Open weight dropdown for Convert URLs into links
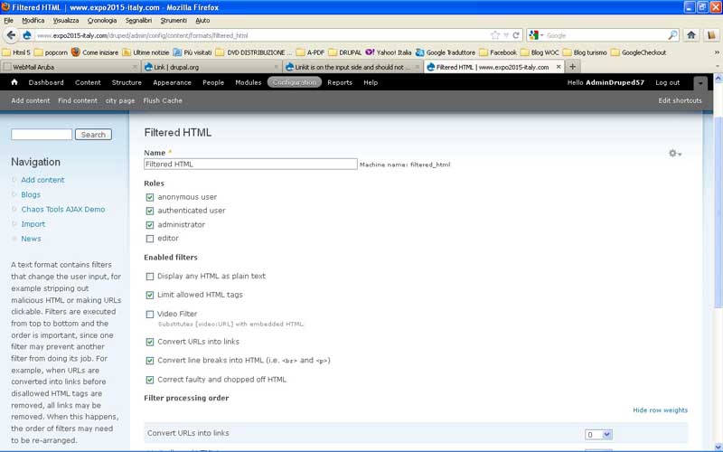This screenshot has width=723, height=452. (598, 435)
